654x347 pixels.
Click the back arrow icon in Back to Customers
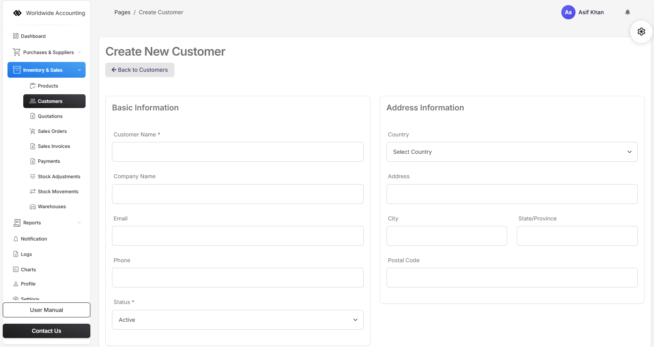(x=114, y=70)
